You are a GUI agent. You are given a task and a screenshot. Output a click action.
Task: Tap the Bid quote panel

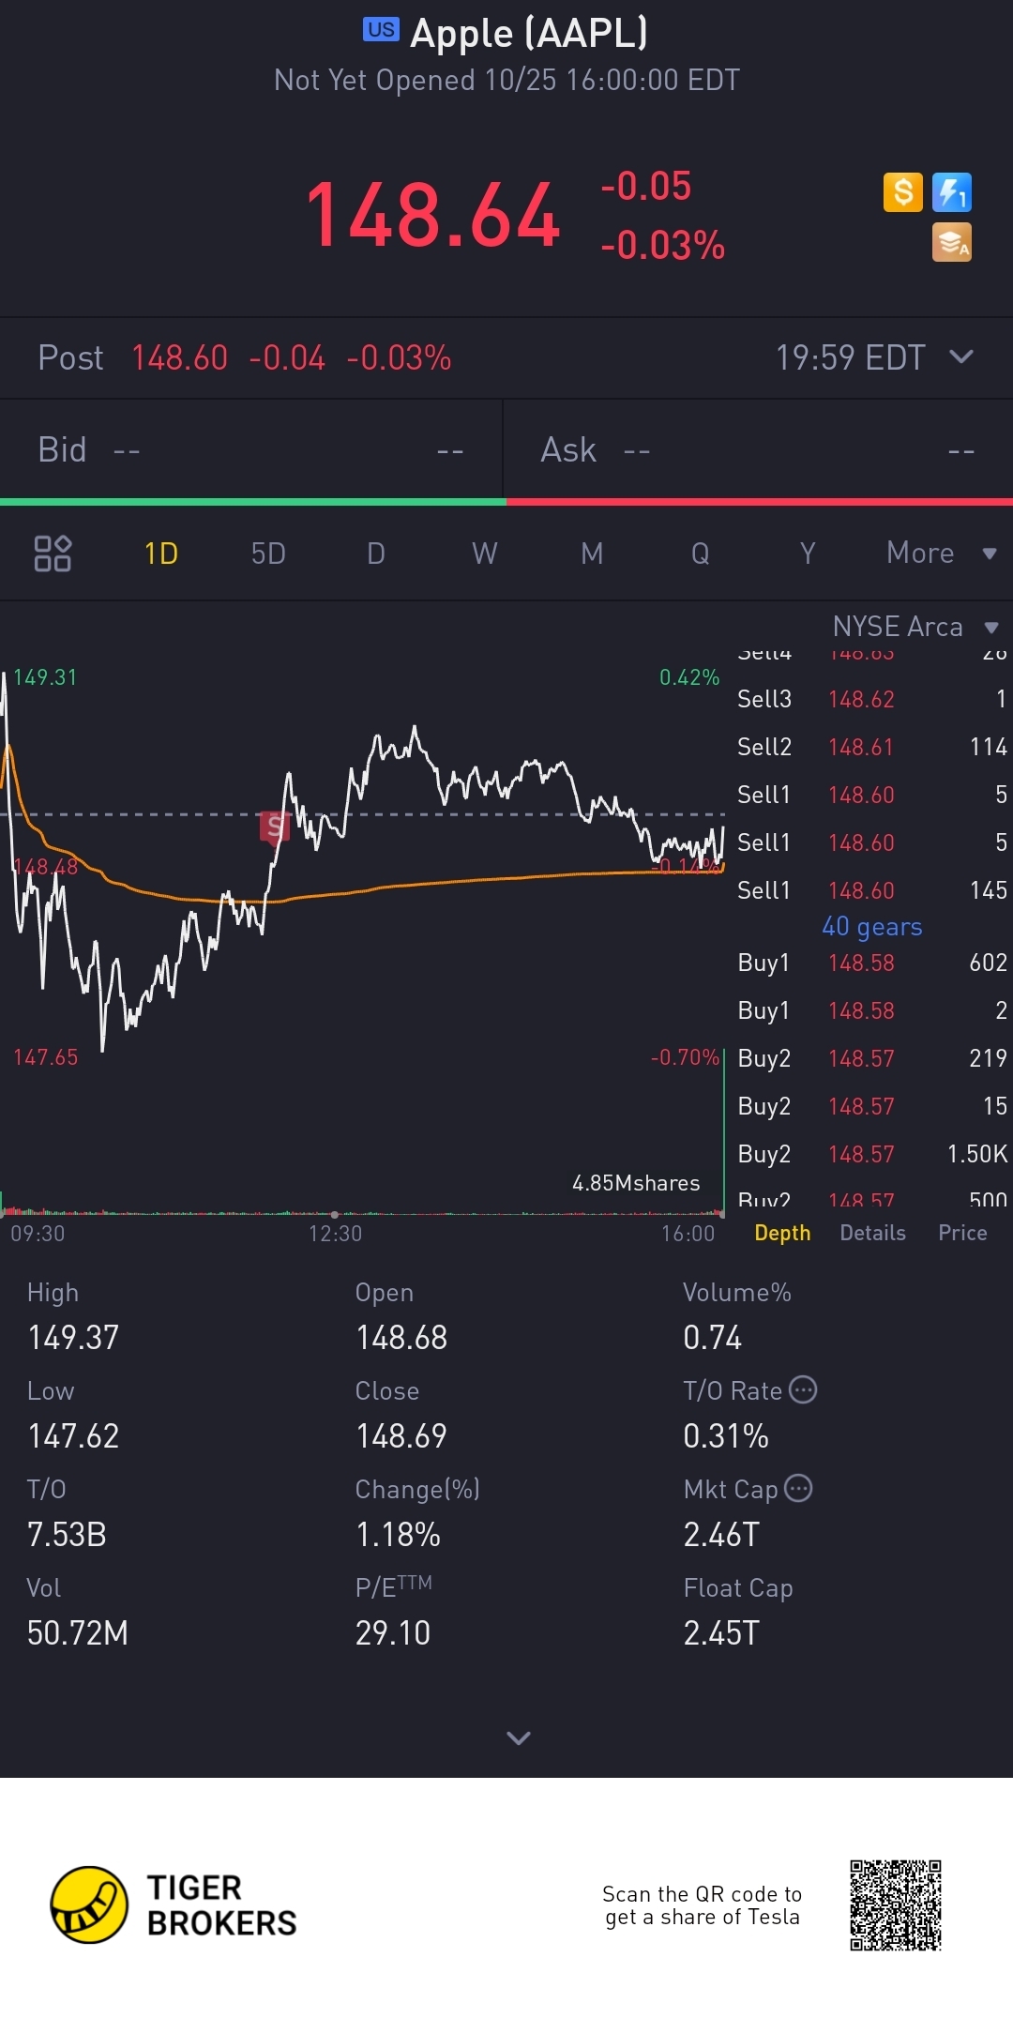251,450
